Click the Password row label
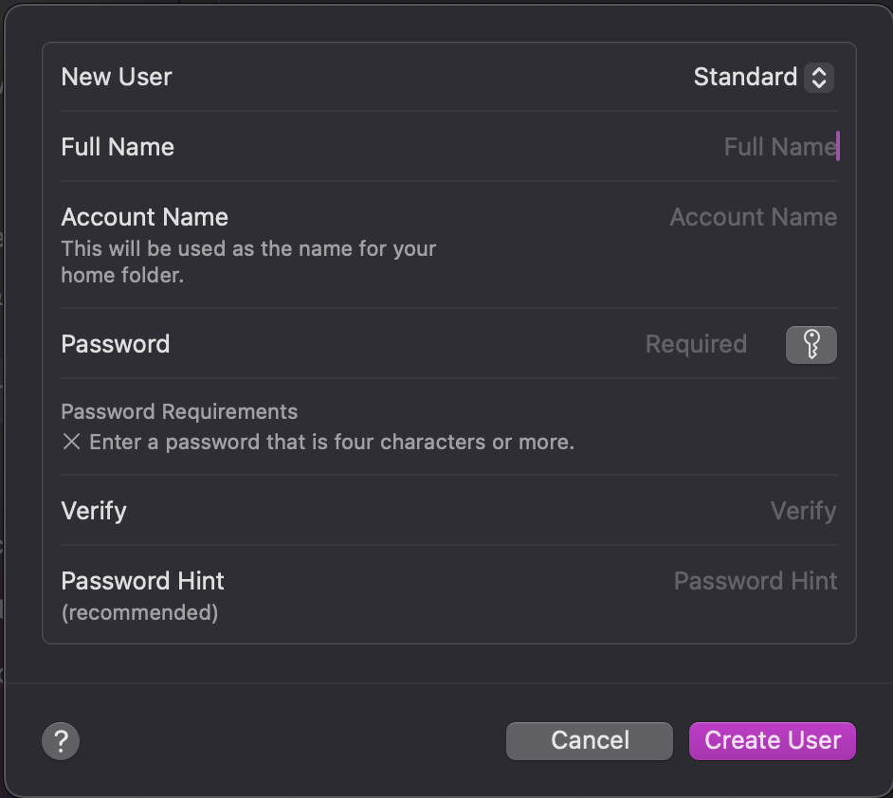893x798 pixels. pos(115,344)
